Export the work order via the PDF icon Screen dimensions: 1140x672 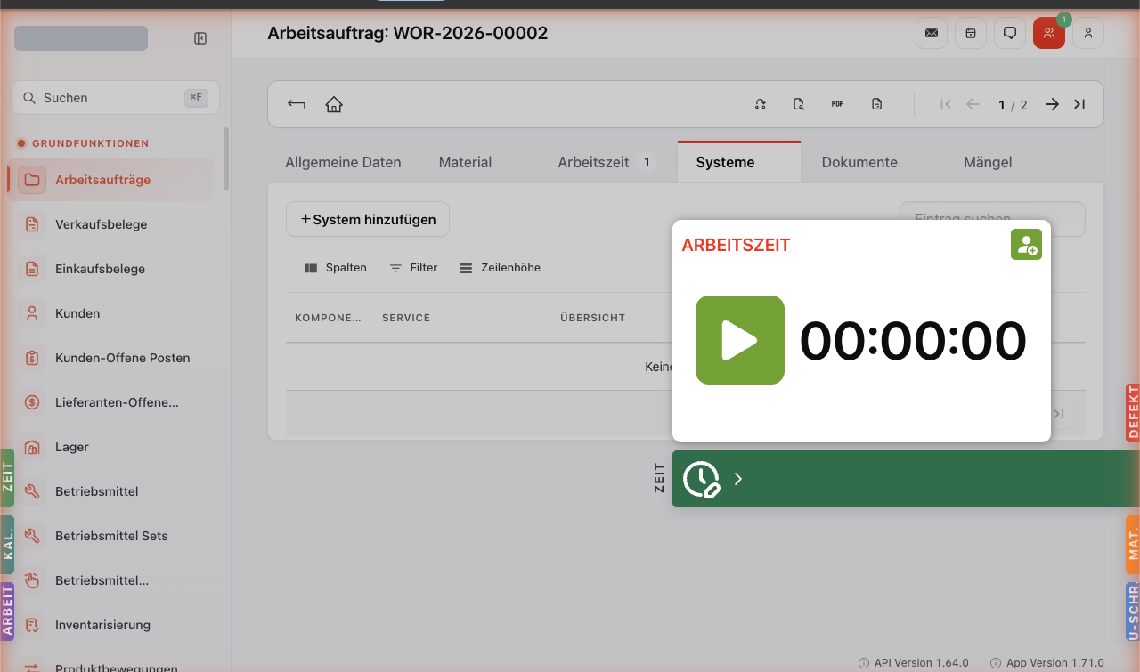(837, 104)
